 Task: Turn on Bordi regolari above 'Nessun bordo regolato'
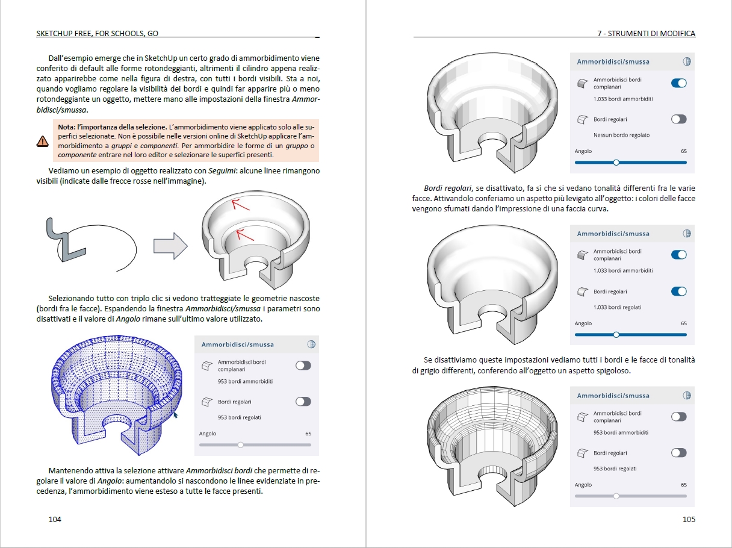click(678, 119)
